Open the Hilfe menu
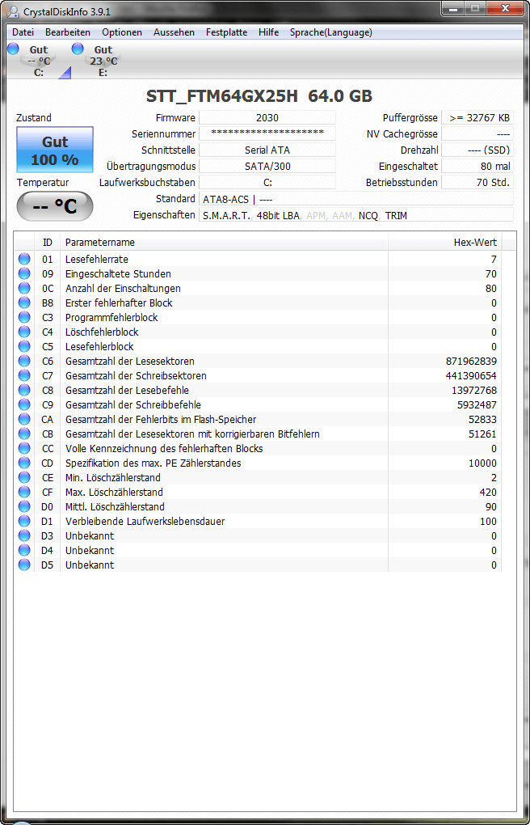This screenshot has height=825, width=530. point(269,32)
